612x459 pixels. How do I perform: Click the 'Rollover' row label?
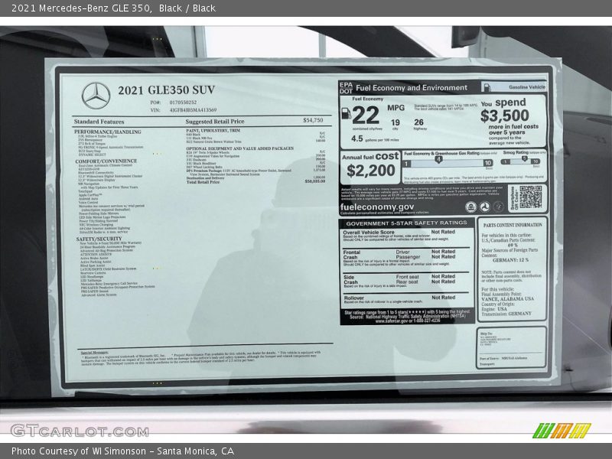[353, 298]
